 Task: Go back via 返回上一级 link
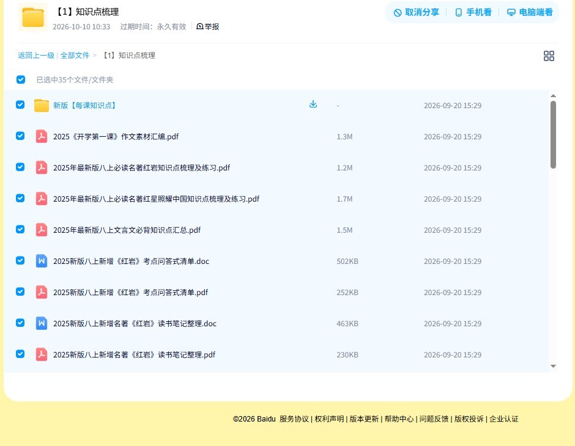tap(36, 56)
